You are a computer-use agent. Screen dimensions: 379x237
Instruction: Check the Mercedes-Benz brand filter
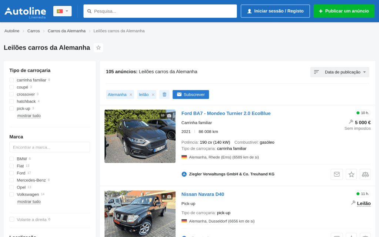coord(11,180)
